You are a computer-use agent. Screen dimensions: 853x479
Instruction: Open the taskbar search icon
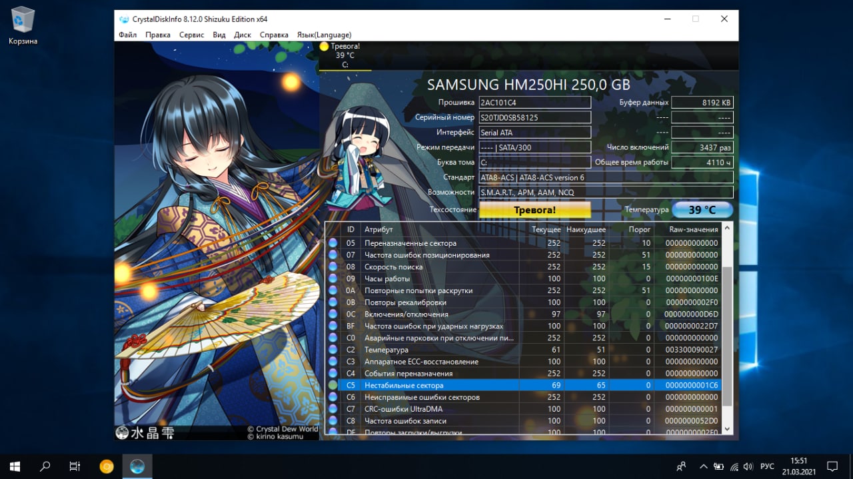pos(45,466)
